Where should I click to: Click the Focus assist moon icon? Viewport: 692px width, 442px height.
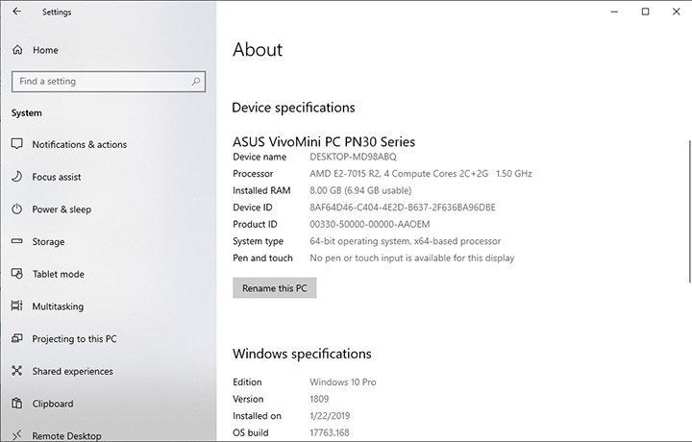(x=16, y=177)
